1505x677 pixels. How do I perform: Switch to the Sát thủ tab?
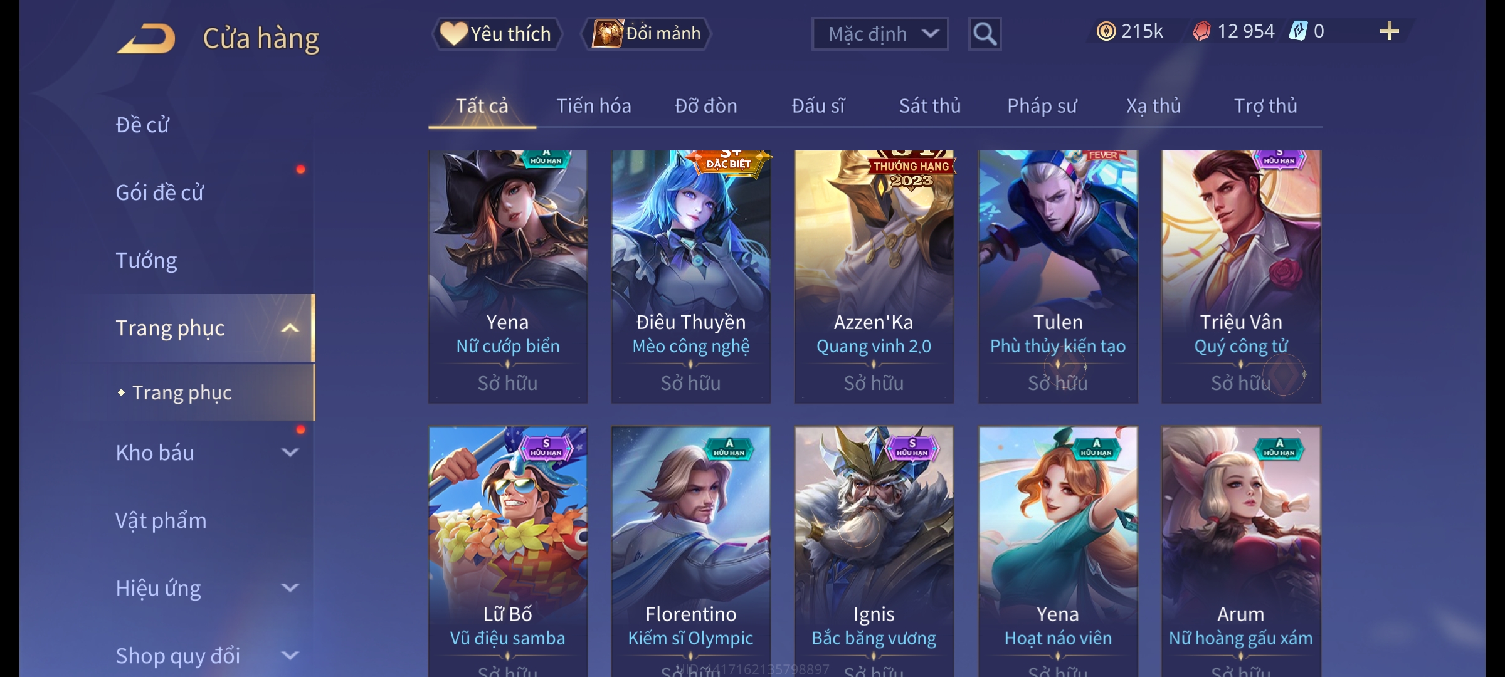pyautogui.click(x=929, y=106)
